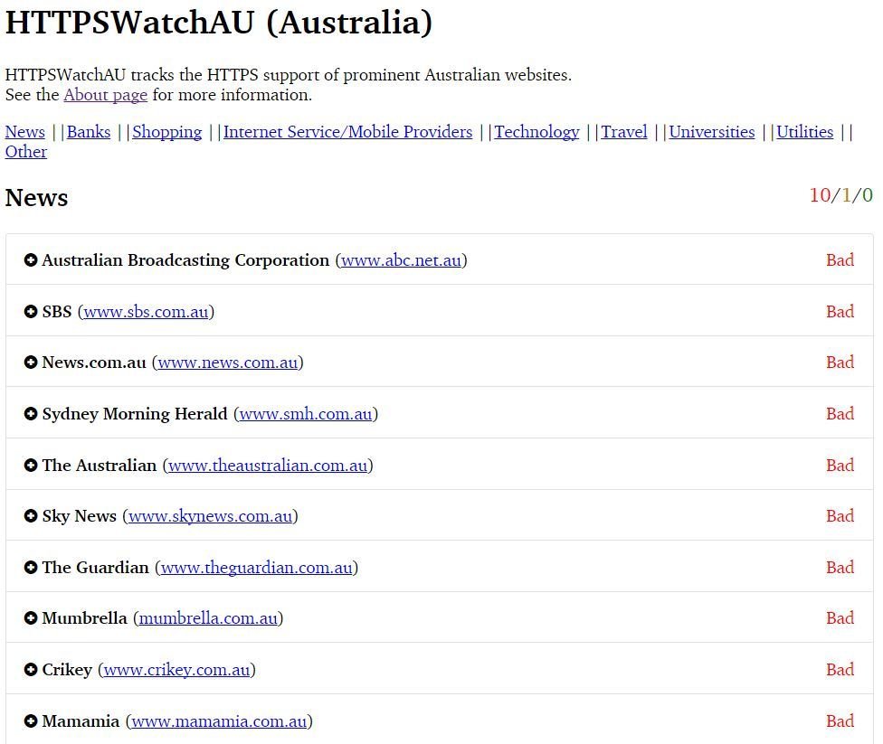Visit www.crikey.com.au link

(176, 670)
